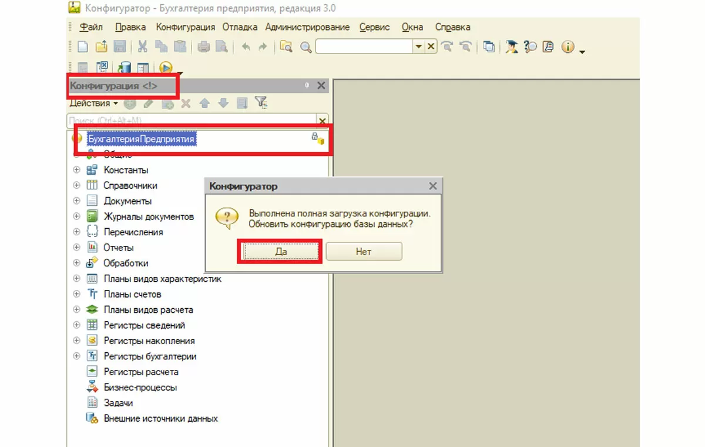This screenshot has height=447, width=705.
Task: Click the Undo arrow icon
Action: tap(246, 47)
